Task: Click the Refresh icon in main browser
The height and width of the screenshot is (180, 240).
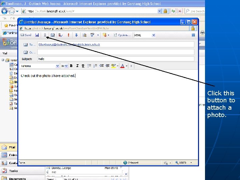Action: point(173,11)
